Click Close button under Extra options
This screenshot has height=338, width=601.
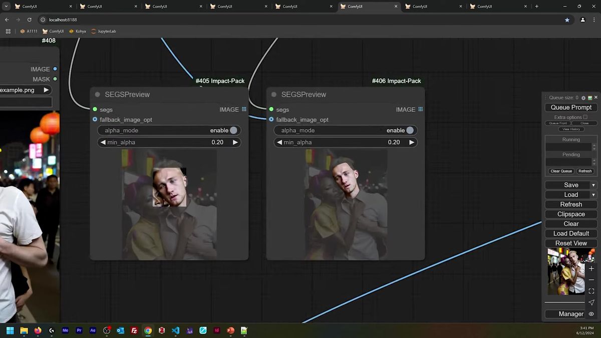coord(584,123)
